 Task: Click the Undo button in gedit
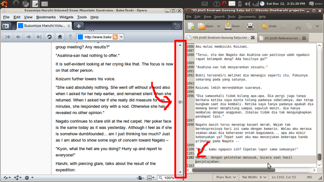click(269, 26)
